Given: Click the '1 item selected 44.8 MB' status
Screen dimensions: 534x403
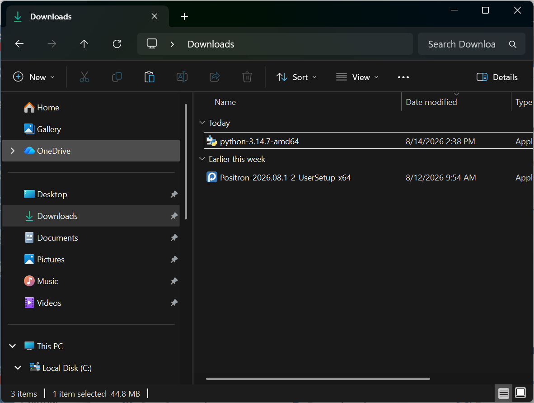Looking at the screenshot, I should [x=96, y=394].
